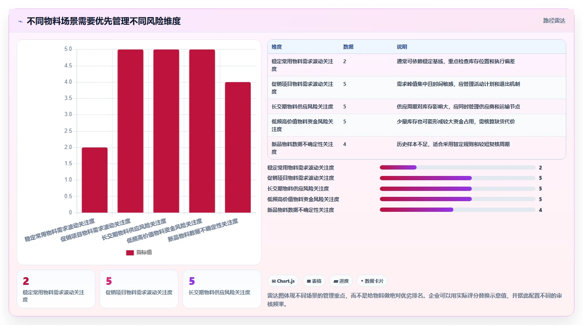Screen dimensions: 583x325
Task: Click the 5.0 y-axis label
Action: coord(68,49)
